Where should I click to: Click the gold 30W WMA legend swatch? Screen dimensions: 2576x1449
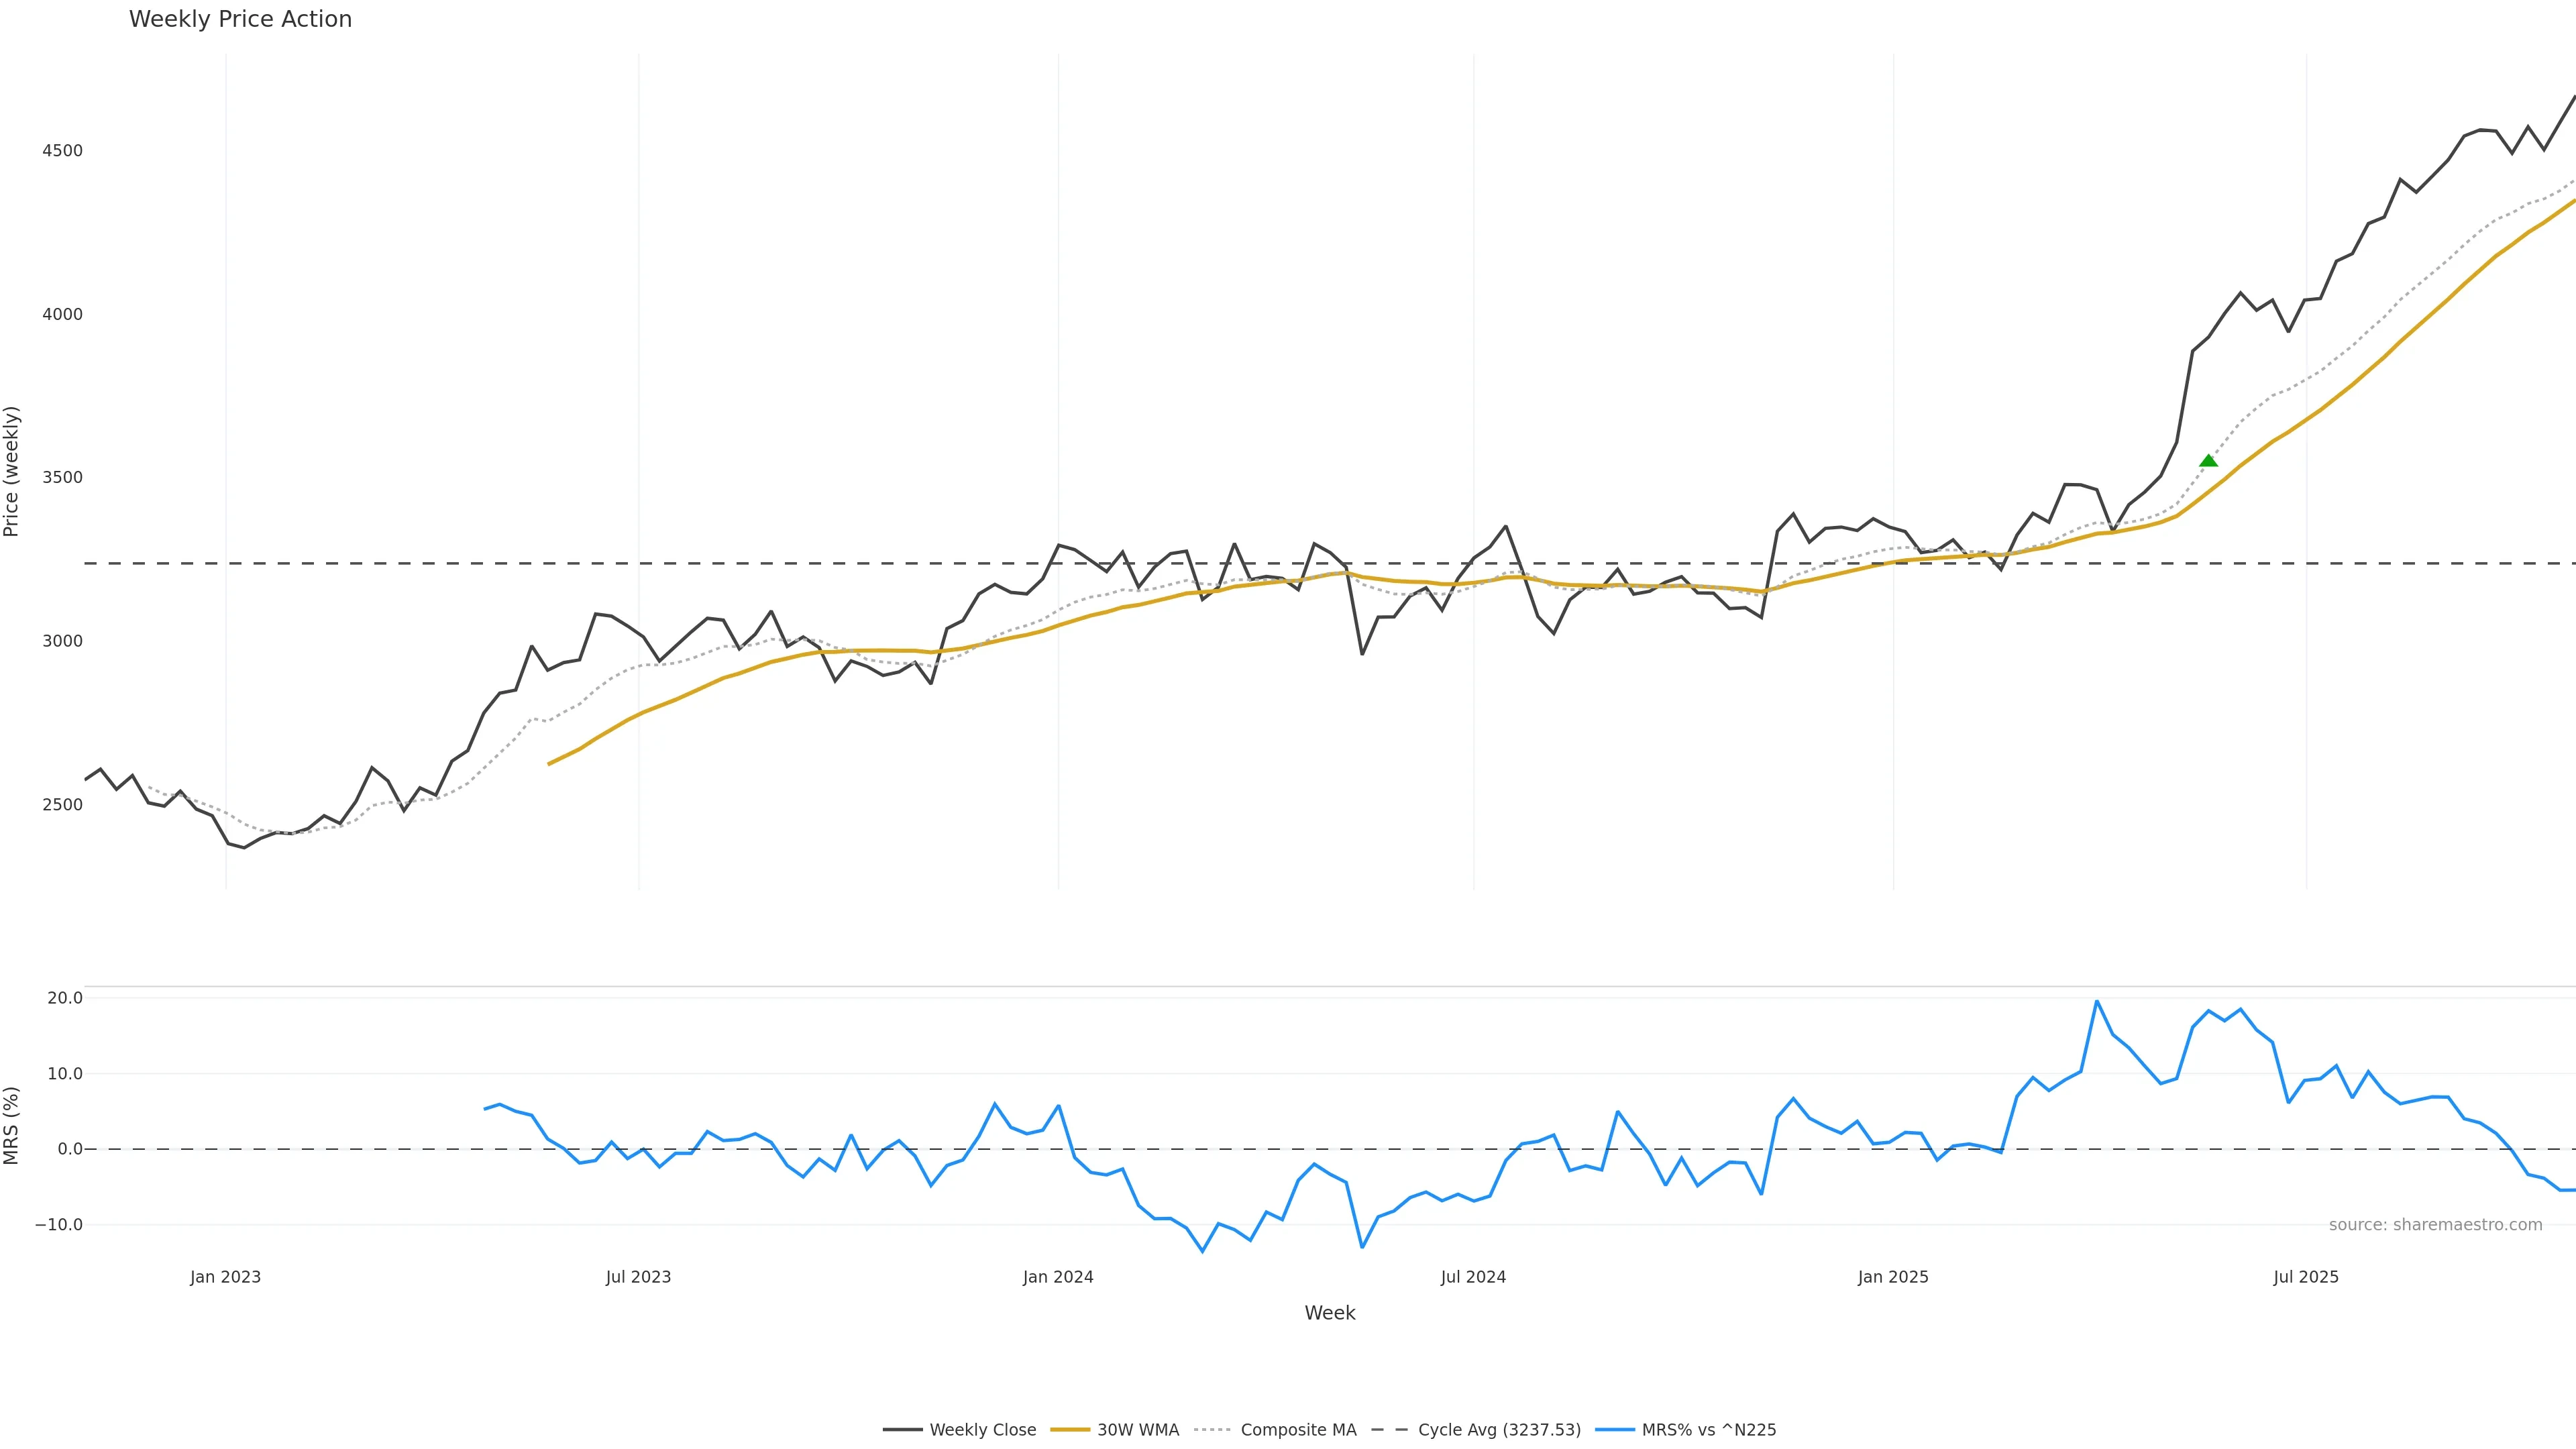(1069, 1430)
